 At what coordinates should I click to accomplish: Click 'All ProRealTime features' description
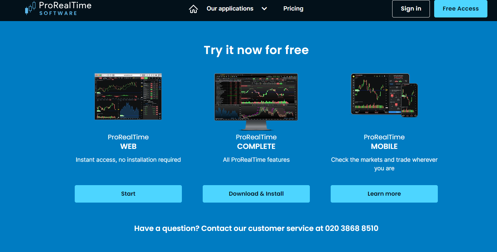[256, 160]
